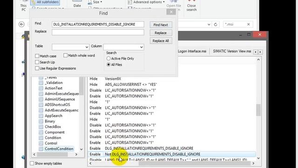Select ADSShortcutOS table
The width and height of the screenshot is (298, 168).
pyautogui.click(x=57, y=105)
